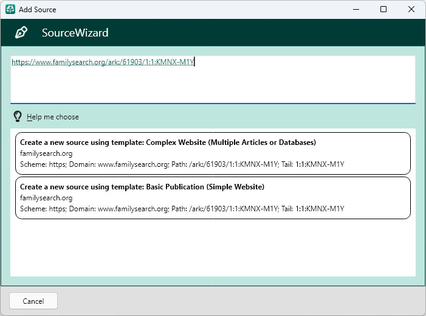Image resolution: width=426 pixels, height=316 pixels.
Task: Minimize the Add Source window
Action: pyautogui.click(x=356, y=10)
